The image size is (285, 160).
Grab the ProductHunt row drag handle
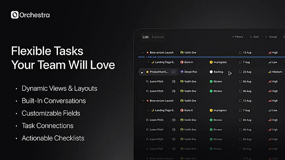139,72
